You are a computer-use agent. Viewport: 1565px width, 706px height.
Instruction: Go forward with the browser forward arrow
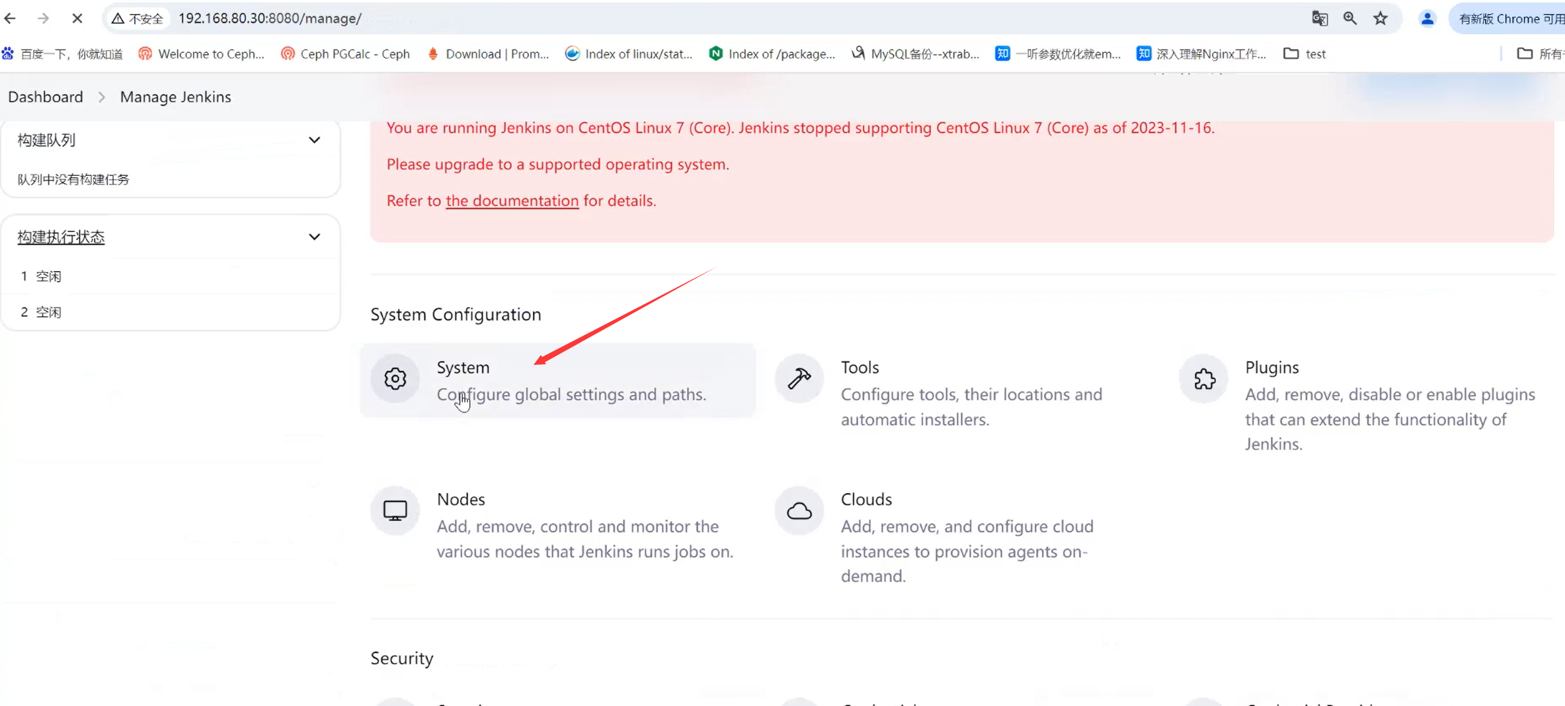point(43,19)
